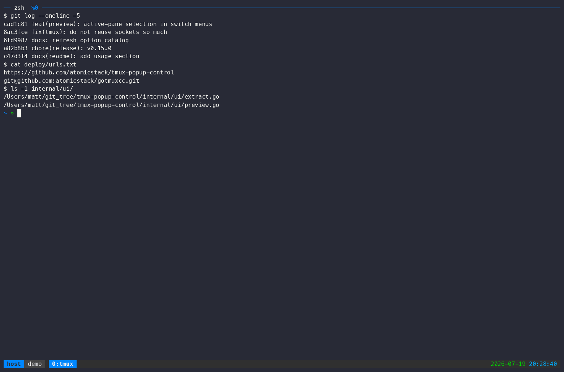The width and height of the screenshot is (564, 372).
Task: Click the preview.go file path
Action: [111, 105]
